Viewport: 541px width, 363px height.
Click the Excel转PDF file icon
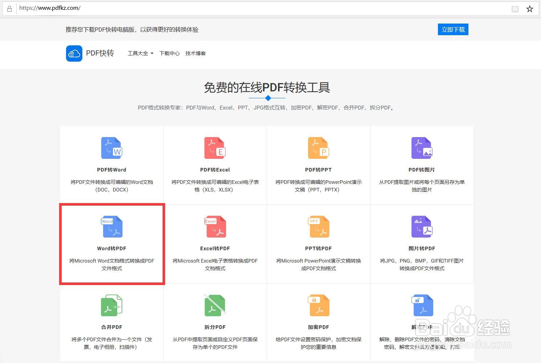click(215, 227)
